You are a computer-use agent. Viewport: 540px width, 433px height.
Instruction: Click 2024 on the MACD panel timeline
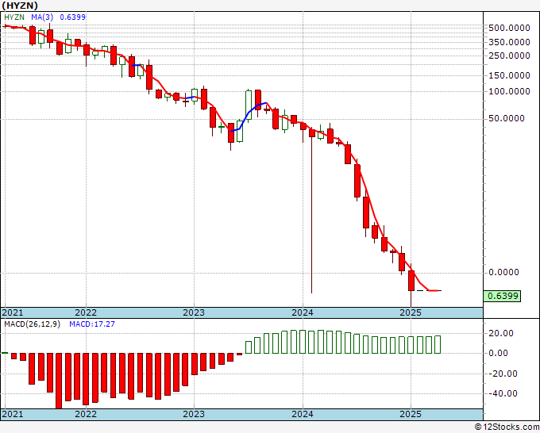tap(303, 414)
